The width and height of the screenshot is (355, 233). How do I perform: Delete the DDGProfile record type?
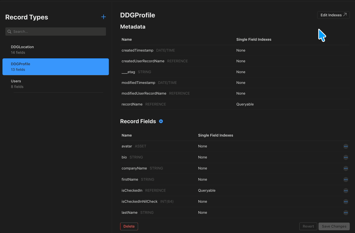129,226
